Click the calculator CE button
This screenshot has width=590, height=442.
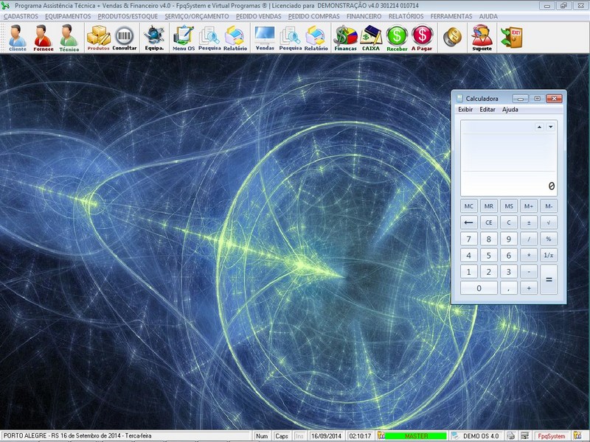tap(489, 222)
